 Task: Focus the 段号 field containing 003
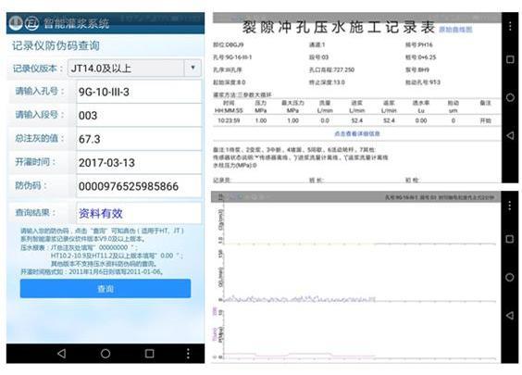139,115
